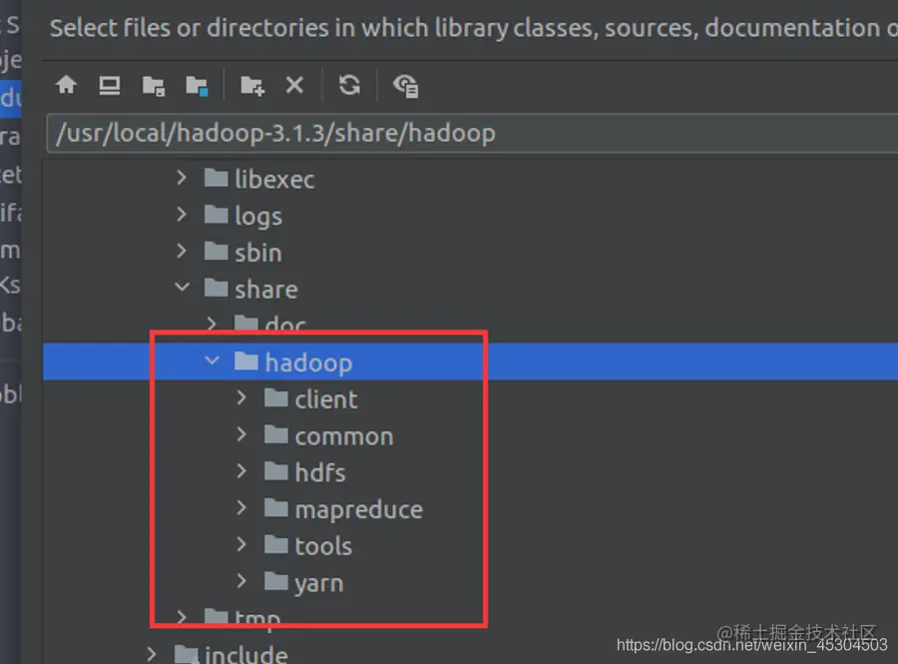898x664 pixels.
Task: Toggle show hidden files icon
Action: (405, 86)
